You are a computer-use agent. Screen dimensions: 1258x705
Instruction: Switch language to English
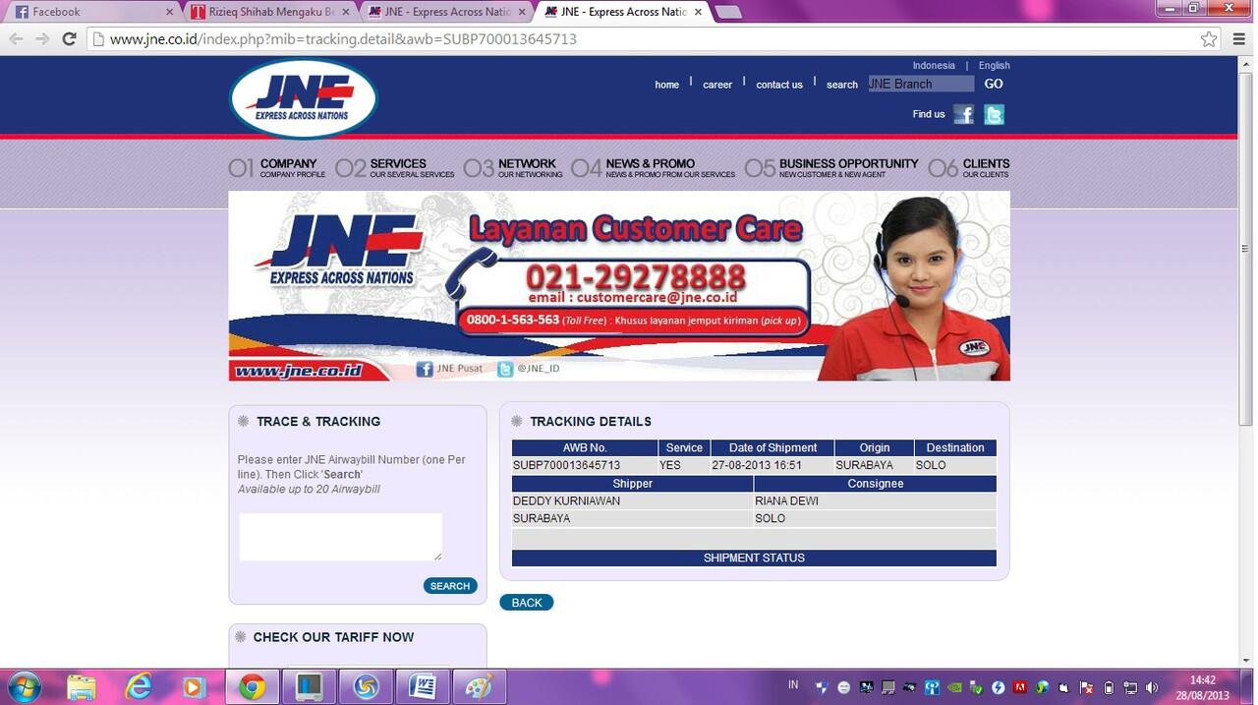tap(994, 65)
